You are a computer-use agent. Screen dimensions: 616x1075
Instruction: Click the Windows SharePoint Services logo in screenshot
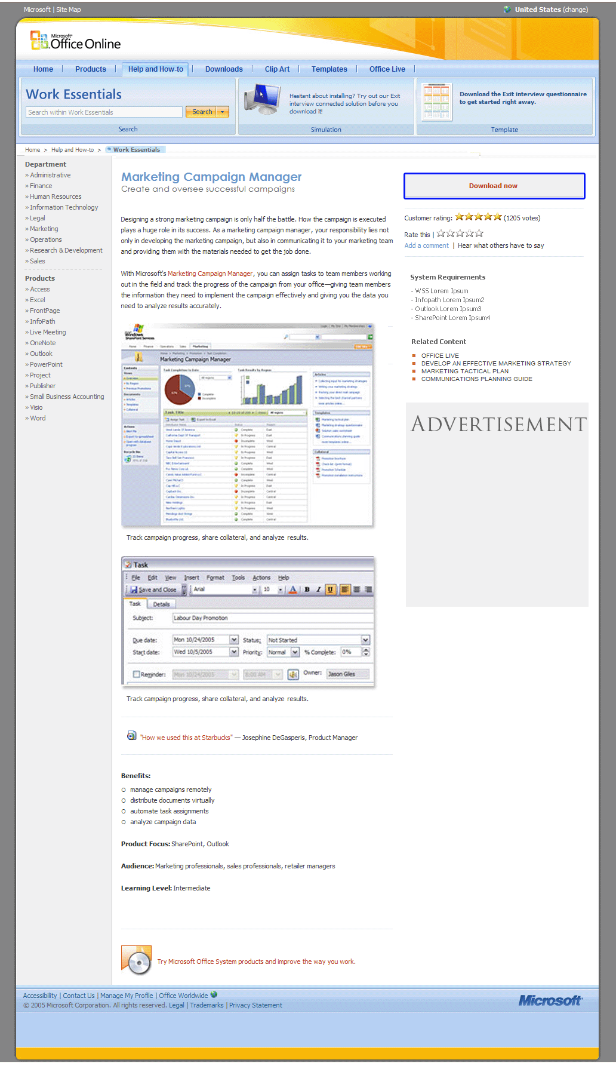coord(138,333)
